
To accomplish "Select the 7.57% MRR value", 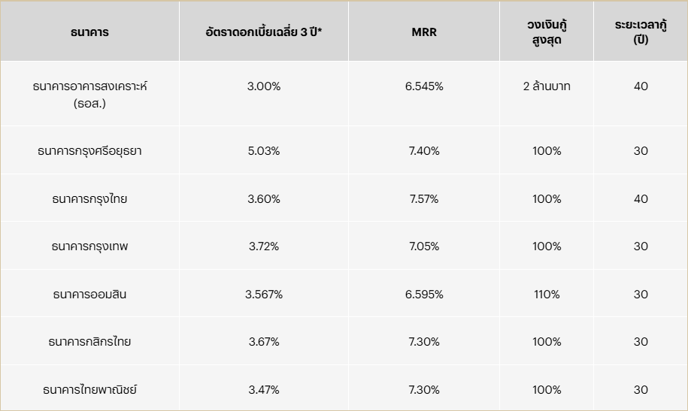I will (x=424, y=199).
